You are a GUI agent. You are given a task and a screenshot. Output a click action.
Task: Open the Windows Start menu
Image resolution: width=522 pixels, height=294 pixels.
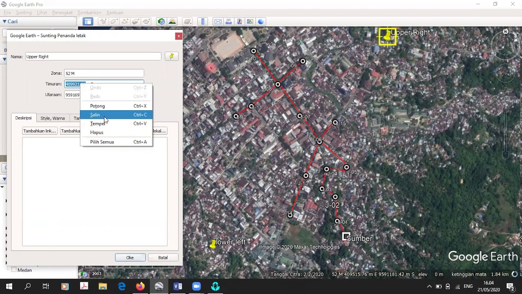point(9,287)
